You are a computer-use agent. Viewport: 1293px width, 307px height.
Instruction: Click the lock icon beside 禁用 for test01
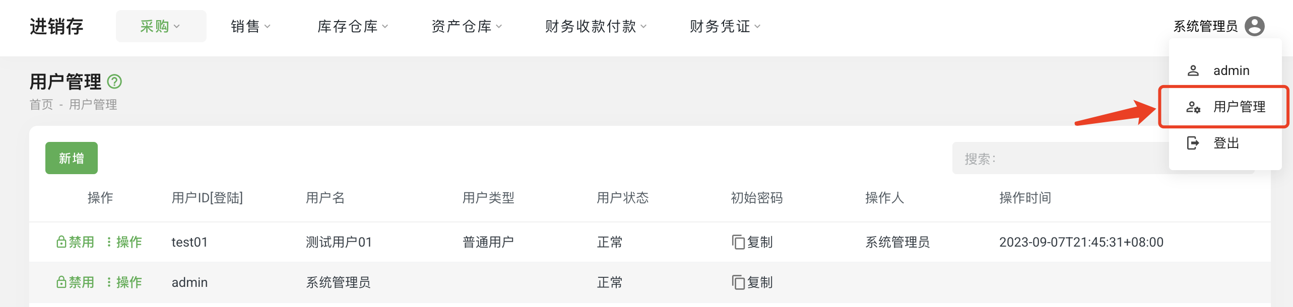[61, 242]
